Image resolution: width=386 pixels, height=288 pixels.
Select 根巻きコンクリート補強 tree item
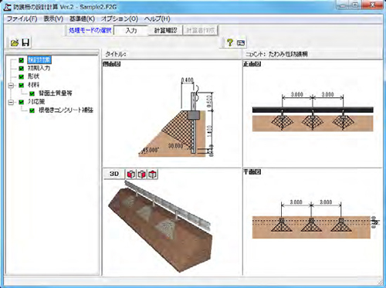(66, 110)
